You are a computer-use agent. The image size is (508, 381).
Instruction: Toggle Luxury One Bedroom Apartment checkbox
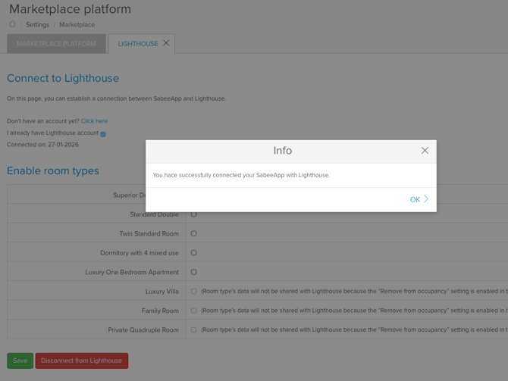click(x=194, y=272)
